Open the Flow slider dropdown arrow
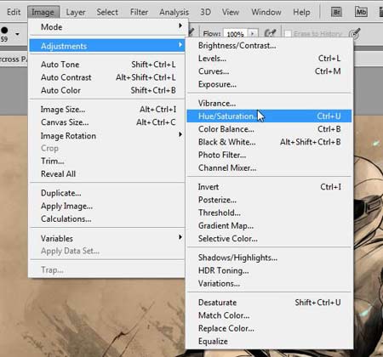Viewport: 383px width, 357px height. pyautogui.click(x=253, y=34)
